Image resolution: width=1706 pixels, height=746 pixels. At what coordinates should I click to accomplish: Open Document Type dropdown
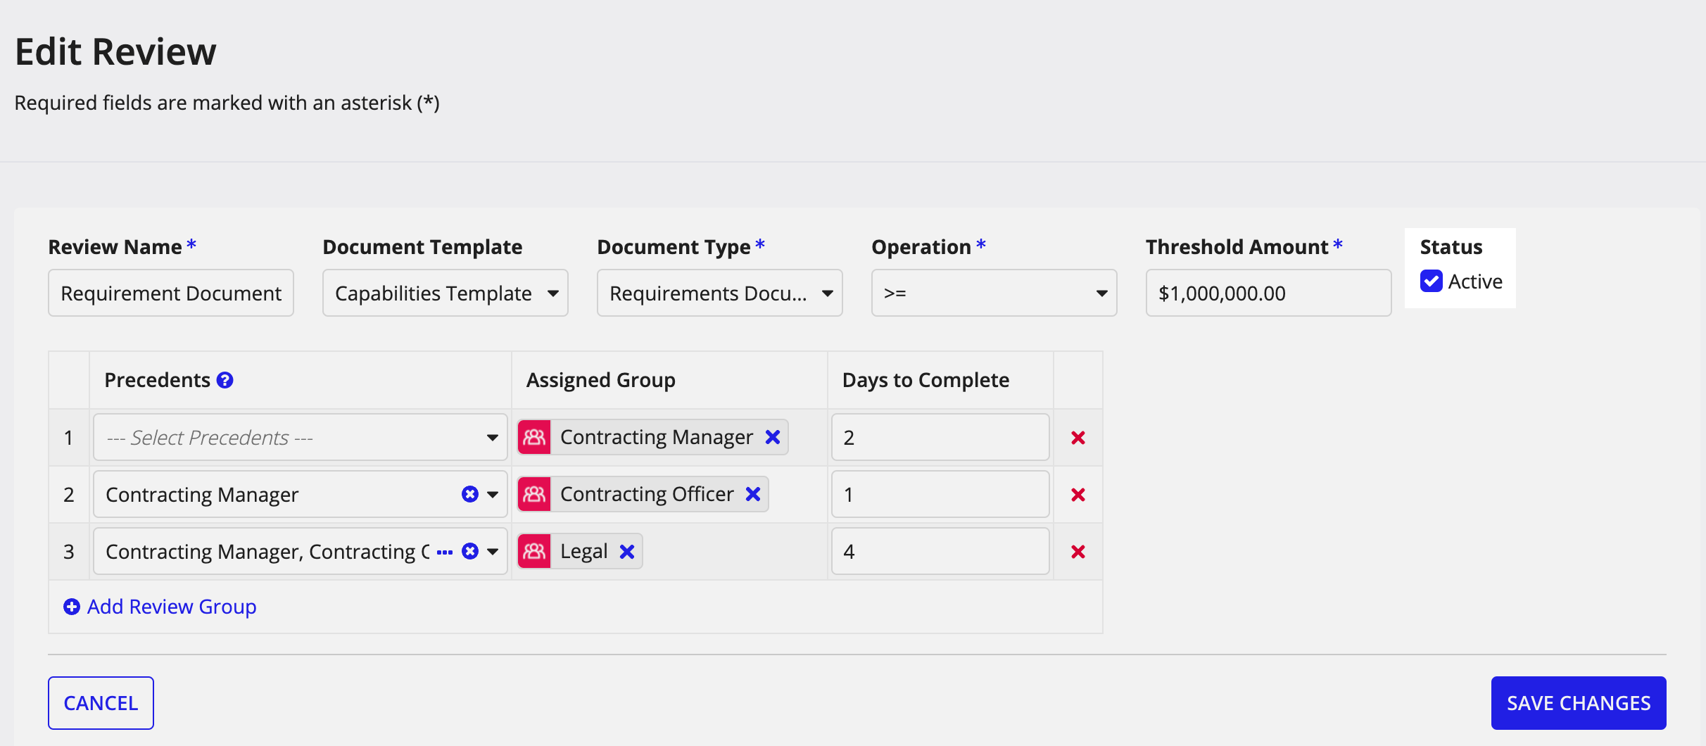coord(719,293)
